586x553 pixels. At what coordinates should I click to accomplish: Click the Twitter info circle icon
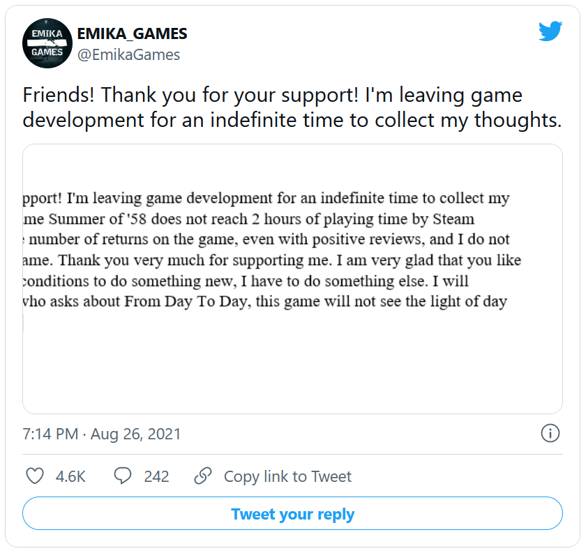tap(550, 433)
